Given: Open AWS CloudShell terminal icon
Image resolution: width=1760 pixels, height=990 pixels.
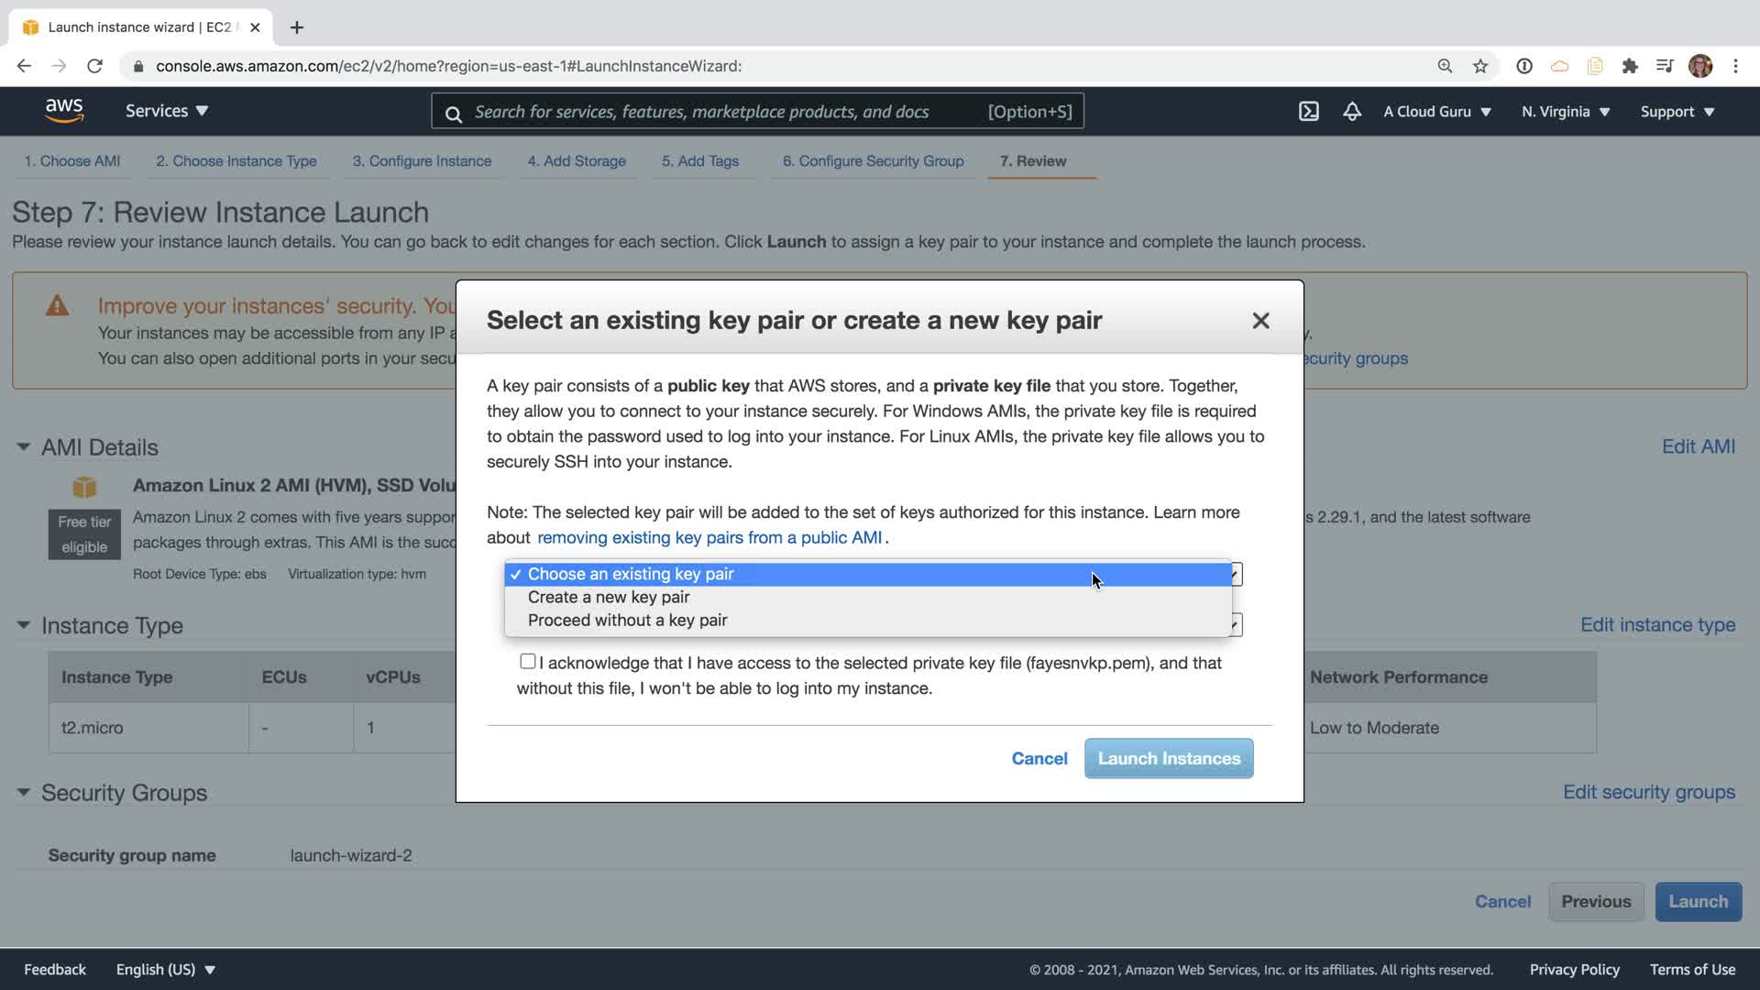Looking at the screenshot, I should [x=1308, y=112].
